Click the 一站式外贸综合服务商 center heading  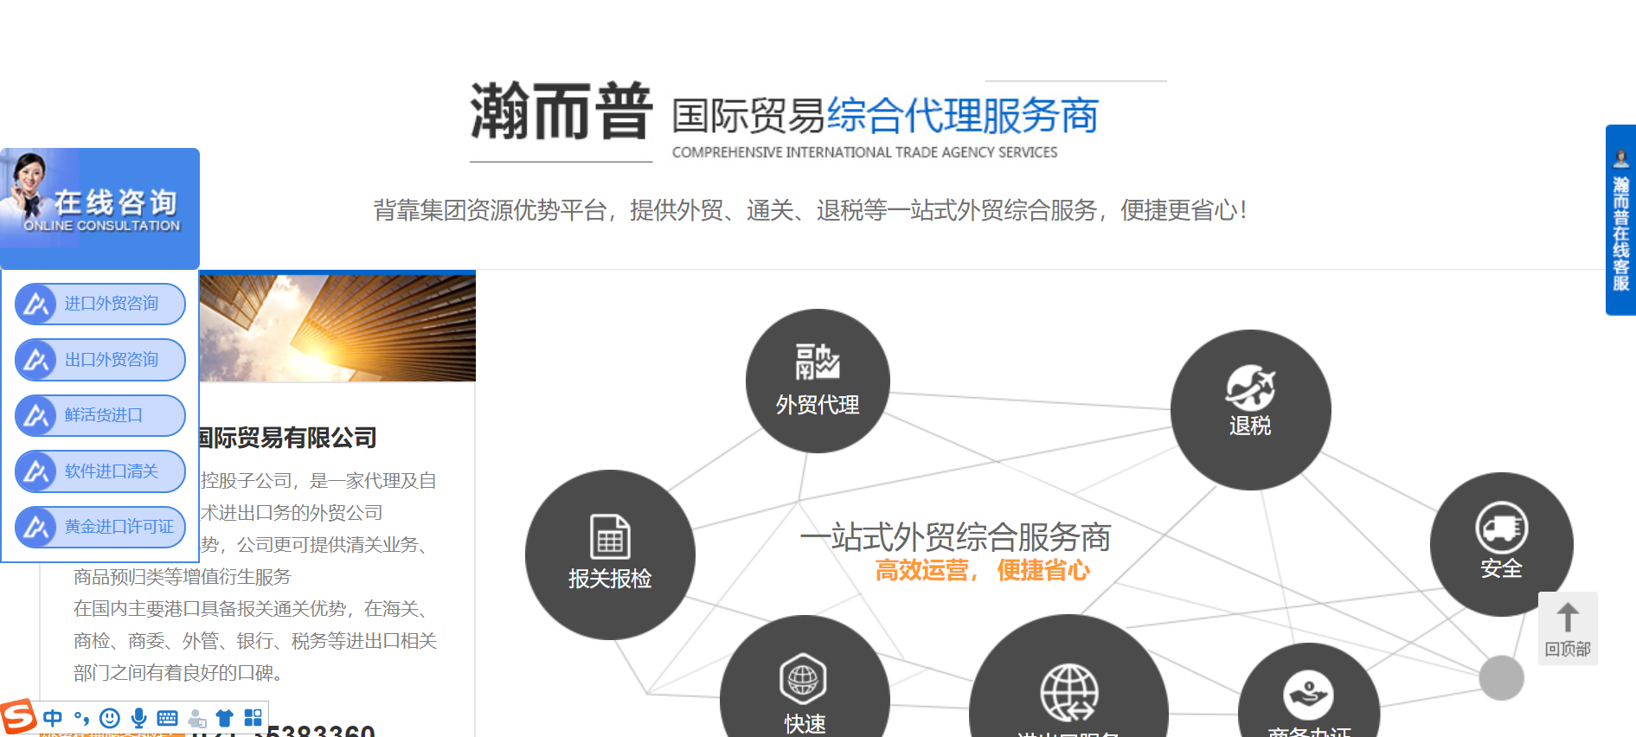pos(955,537)
